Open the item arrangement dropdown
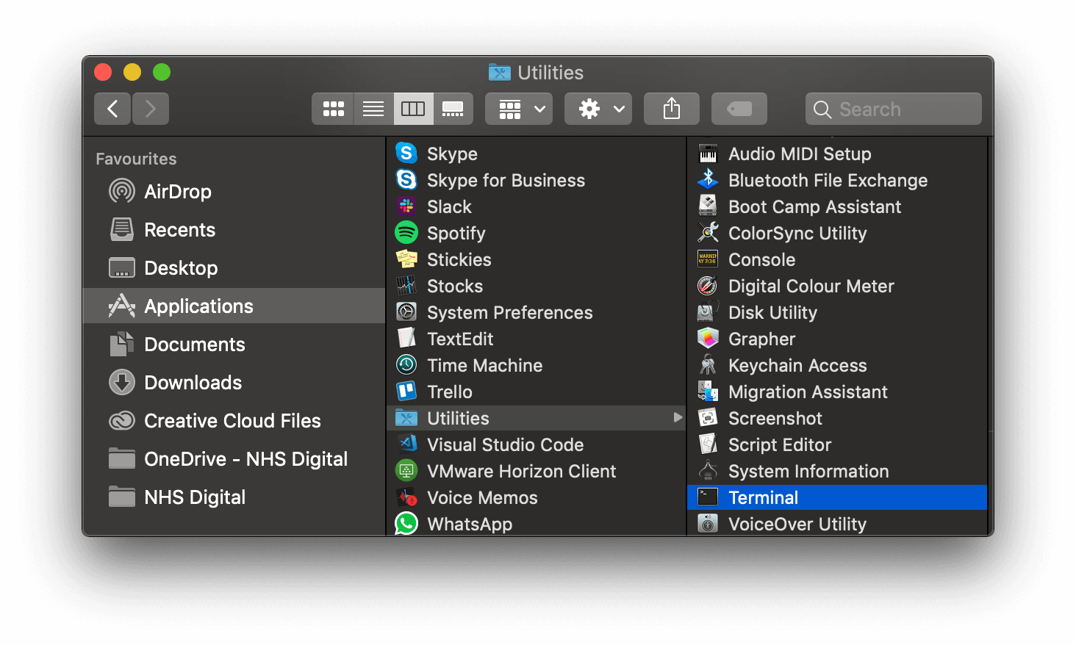 518,108
